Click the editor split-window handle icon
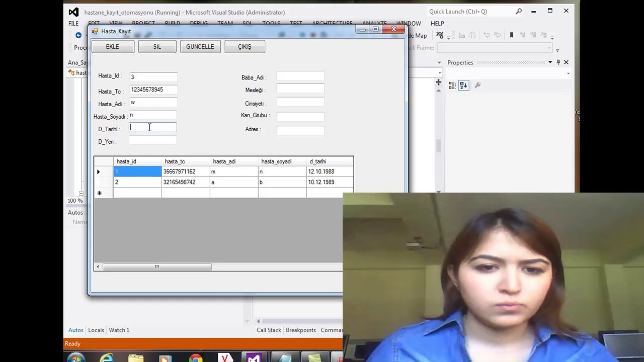This screenshot has width=644, height=362. pyautogui.click(x=439, y=82)
